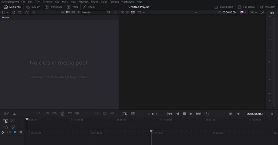The height and width of the screenshot is (145, 278).
Task: Click the Quick Export button
Action: tap(224, 7)
